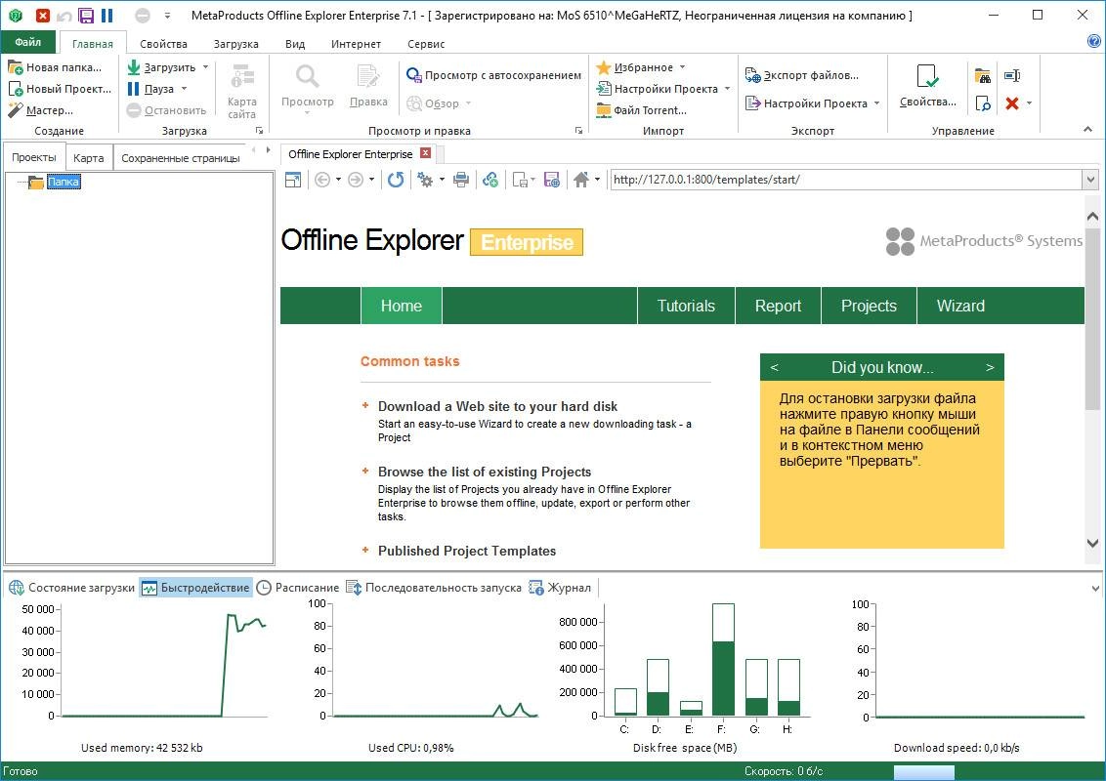Open Расписание schedule tab

pos(297,588)
